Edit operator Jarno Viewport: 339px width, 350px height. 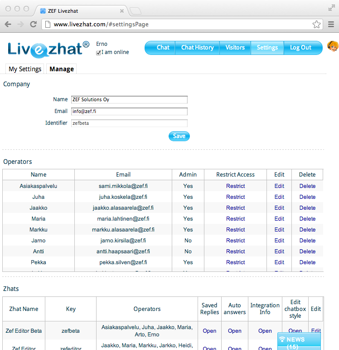coord(279,241)
